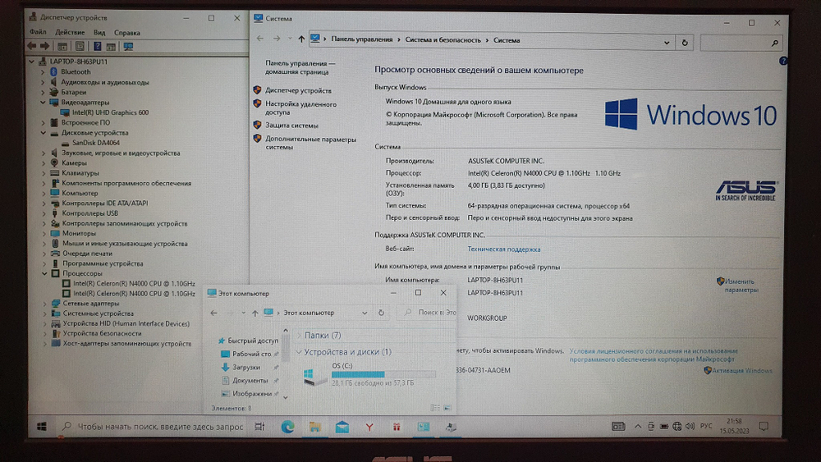This screenshot has height=462, width=821.
Task: Click back arrow in Этот компьютер window
Action: pos(213,313)
